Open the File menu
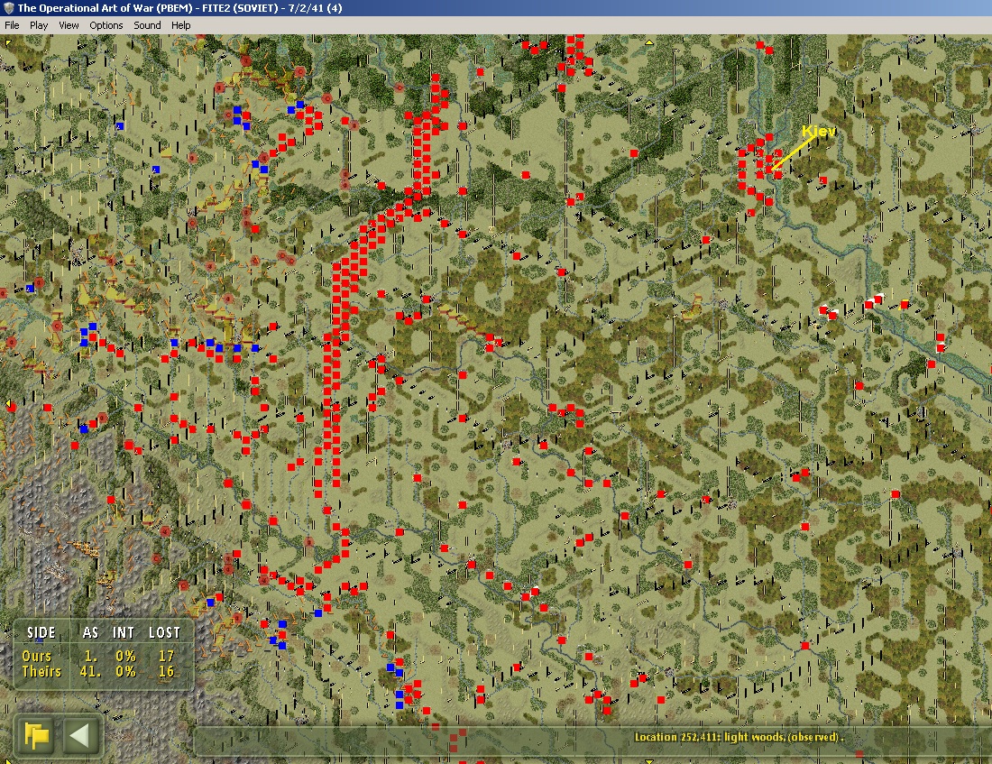The width and height of the screenshot is (992, 764). coord(12,25)
